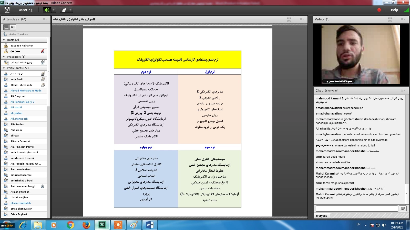Open the Chat pod options menu
410x230 pixels.
pos(403,90)
